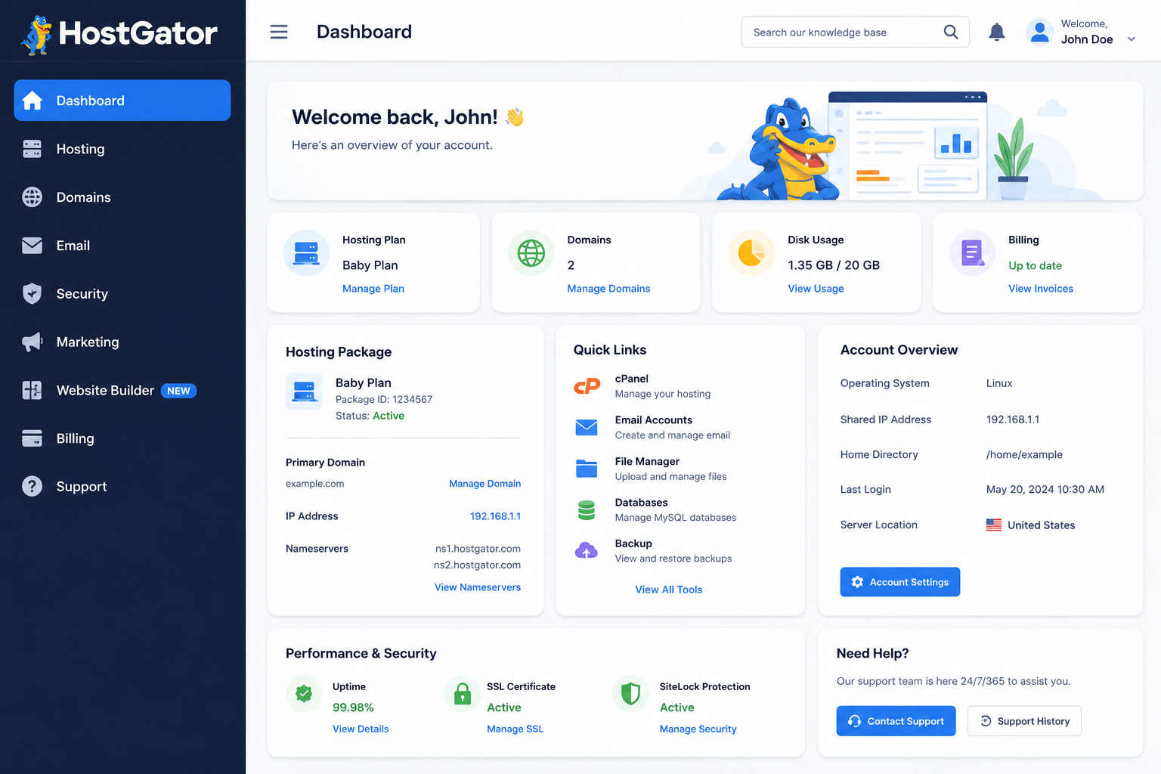Focus the knowledge base search field
Screen dimensions: 1161x774
click(x=855, y=32)
